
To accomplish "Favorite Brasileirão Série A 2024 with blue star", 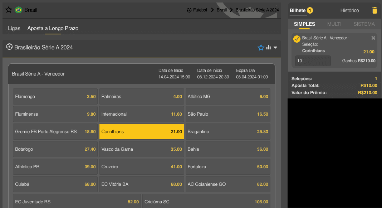I will click(x=261, y=48).
